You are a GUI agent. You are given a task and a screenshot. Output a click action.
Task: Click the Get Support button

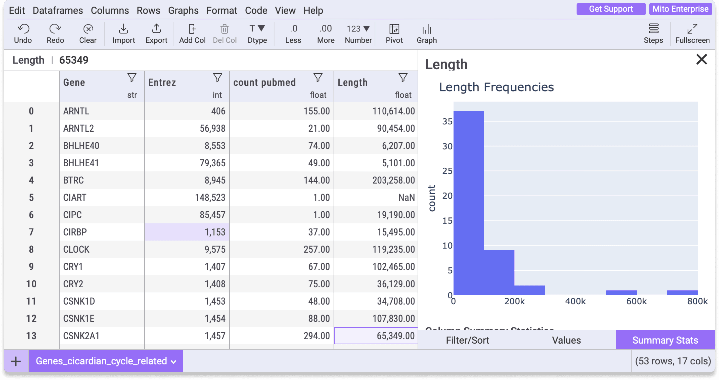(x=611, y=9)
